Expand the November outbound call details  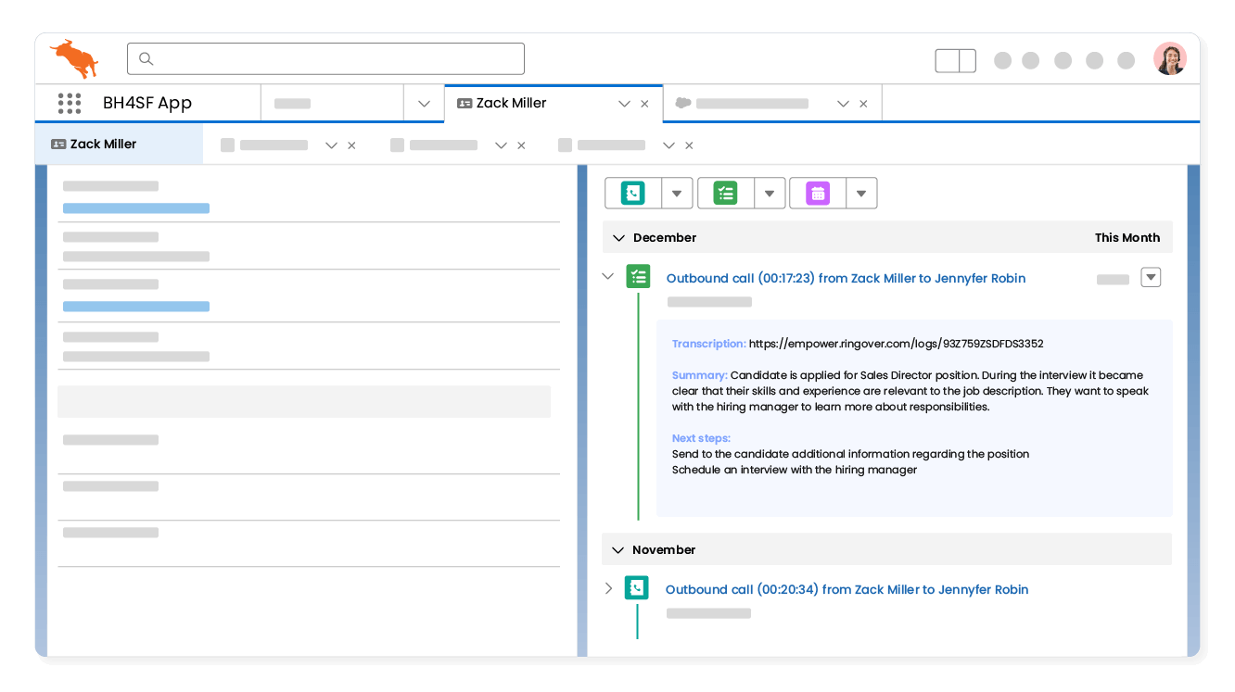tap(608, 588)
